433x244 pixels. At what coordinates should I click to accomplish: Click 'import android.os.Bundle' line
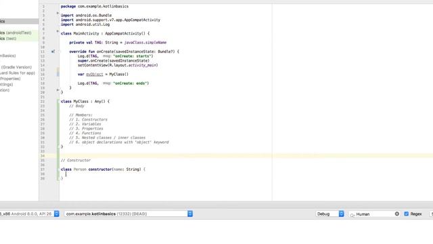(86, 16)
